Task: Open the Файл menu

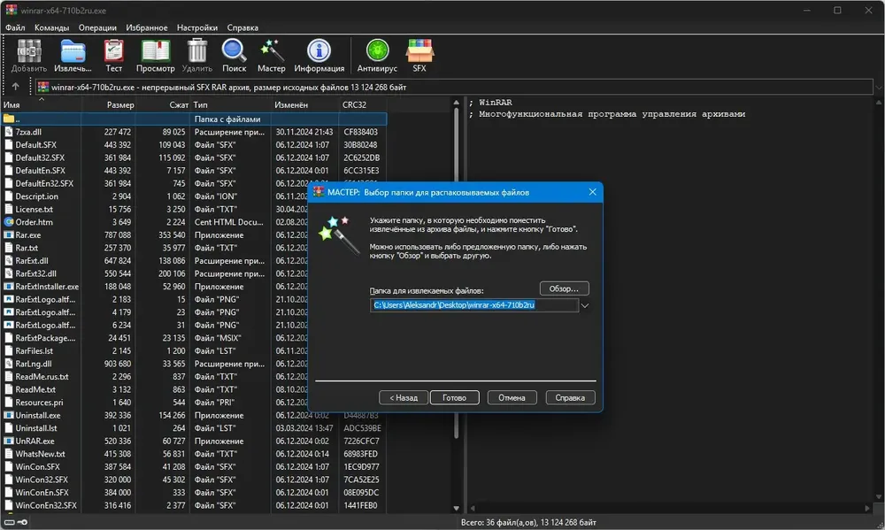Action: (x=15, y=27)
